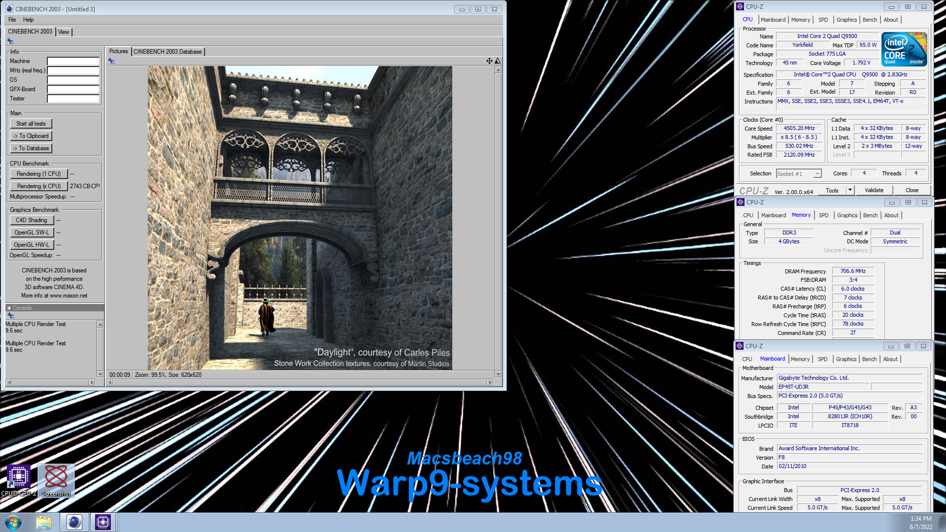The height and width of the screenshot is (532, 946).
Task: Open the CPU tab in the Memory CPU-Z window
Action: 748,215
